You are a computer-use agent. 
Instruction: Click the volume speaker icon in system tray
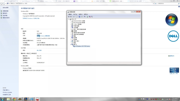pos(167,99)
